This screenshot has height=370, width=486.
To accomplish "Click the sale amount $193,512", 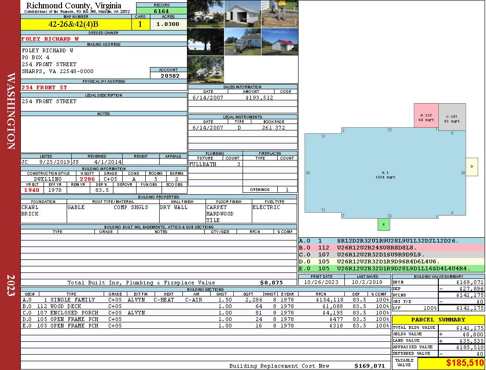I will [259, 98].
